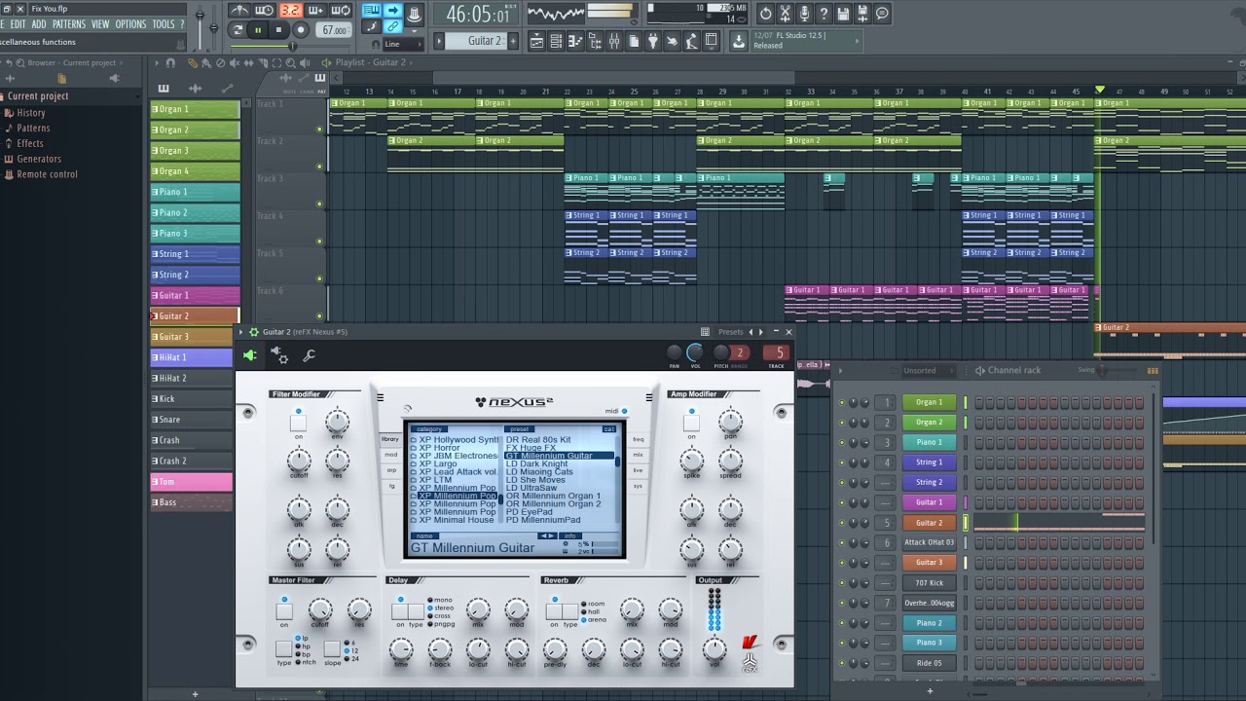Click the Nexus output vol knob
The image size is (1246, 701).
tap(715, 649)
